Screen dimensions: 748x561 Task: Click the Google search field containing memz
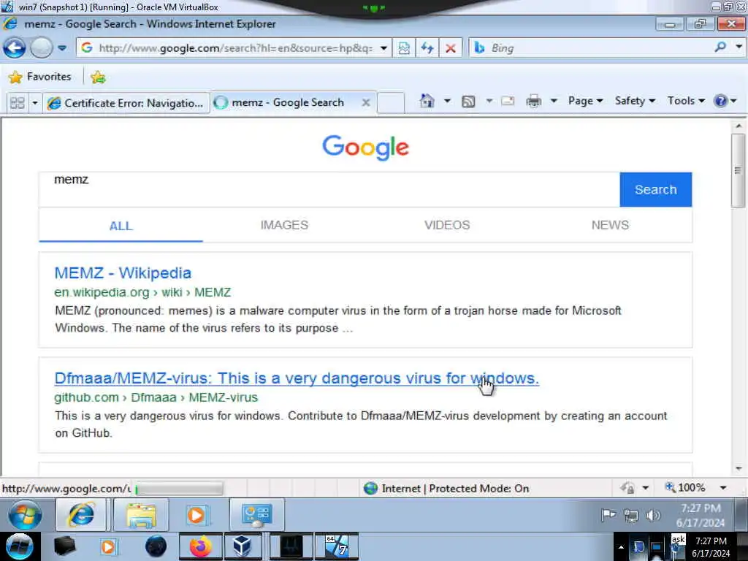click(329, 189)
